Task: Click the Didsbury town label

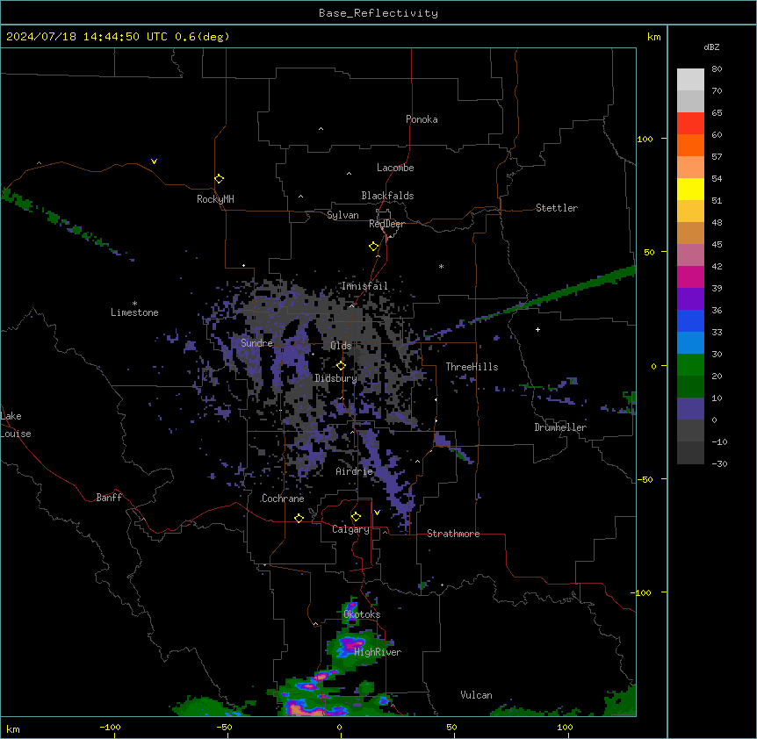Action: (336, 378)
